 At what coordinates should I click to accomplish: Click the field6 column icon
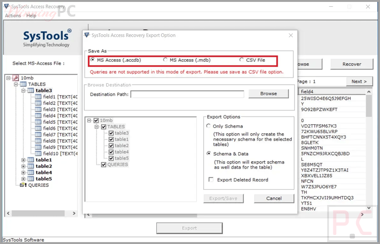[x=38, y=128]
